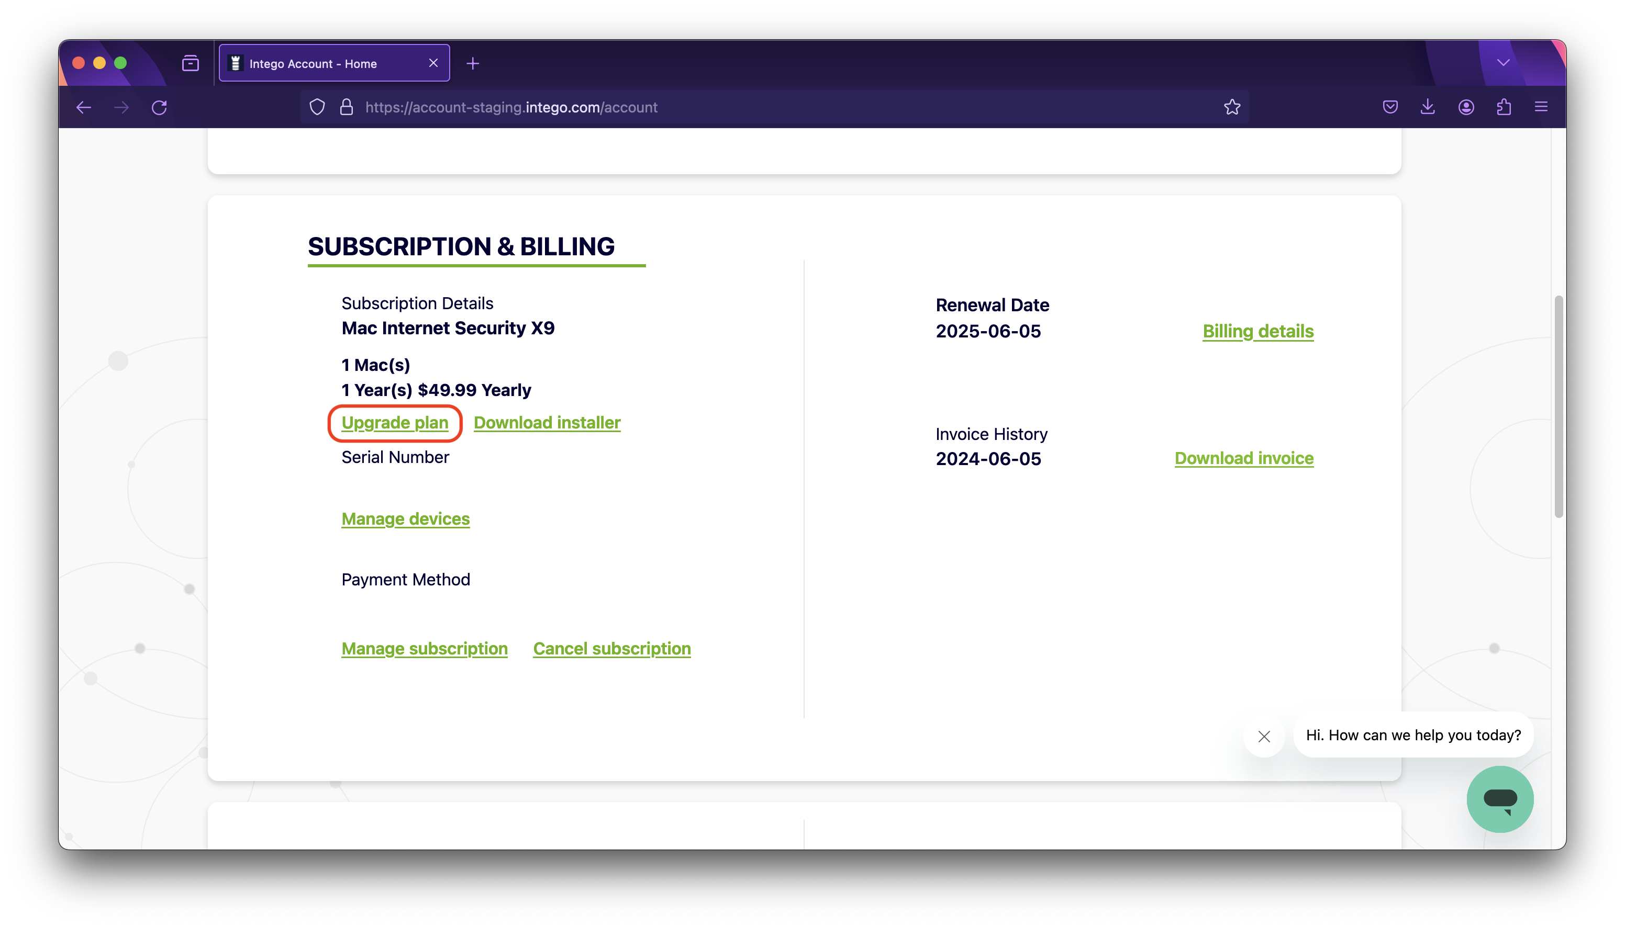This screenshot has height=927, width=1625.
Task: Open the Upgrade plan link
Action: [x=394, y=423]
